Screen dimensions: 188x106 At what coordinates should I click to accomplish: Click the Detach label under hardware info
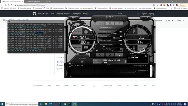coord(109,64)
